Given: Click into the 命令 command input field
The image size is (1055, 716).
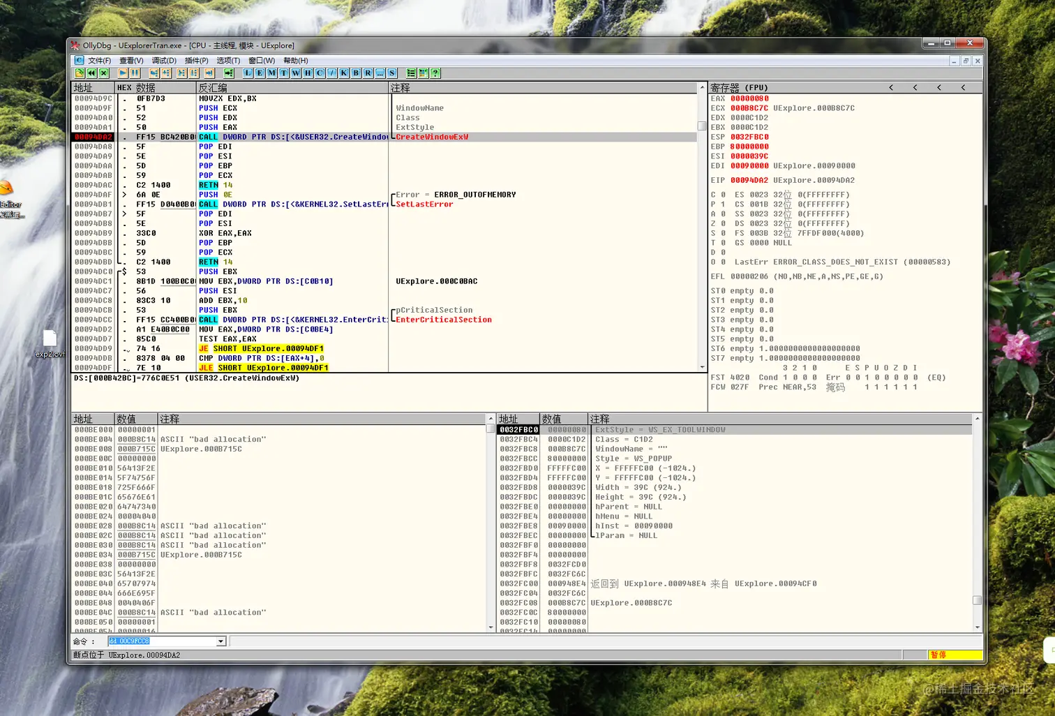Looking at the screenshot, I should tap(162, 641).
